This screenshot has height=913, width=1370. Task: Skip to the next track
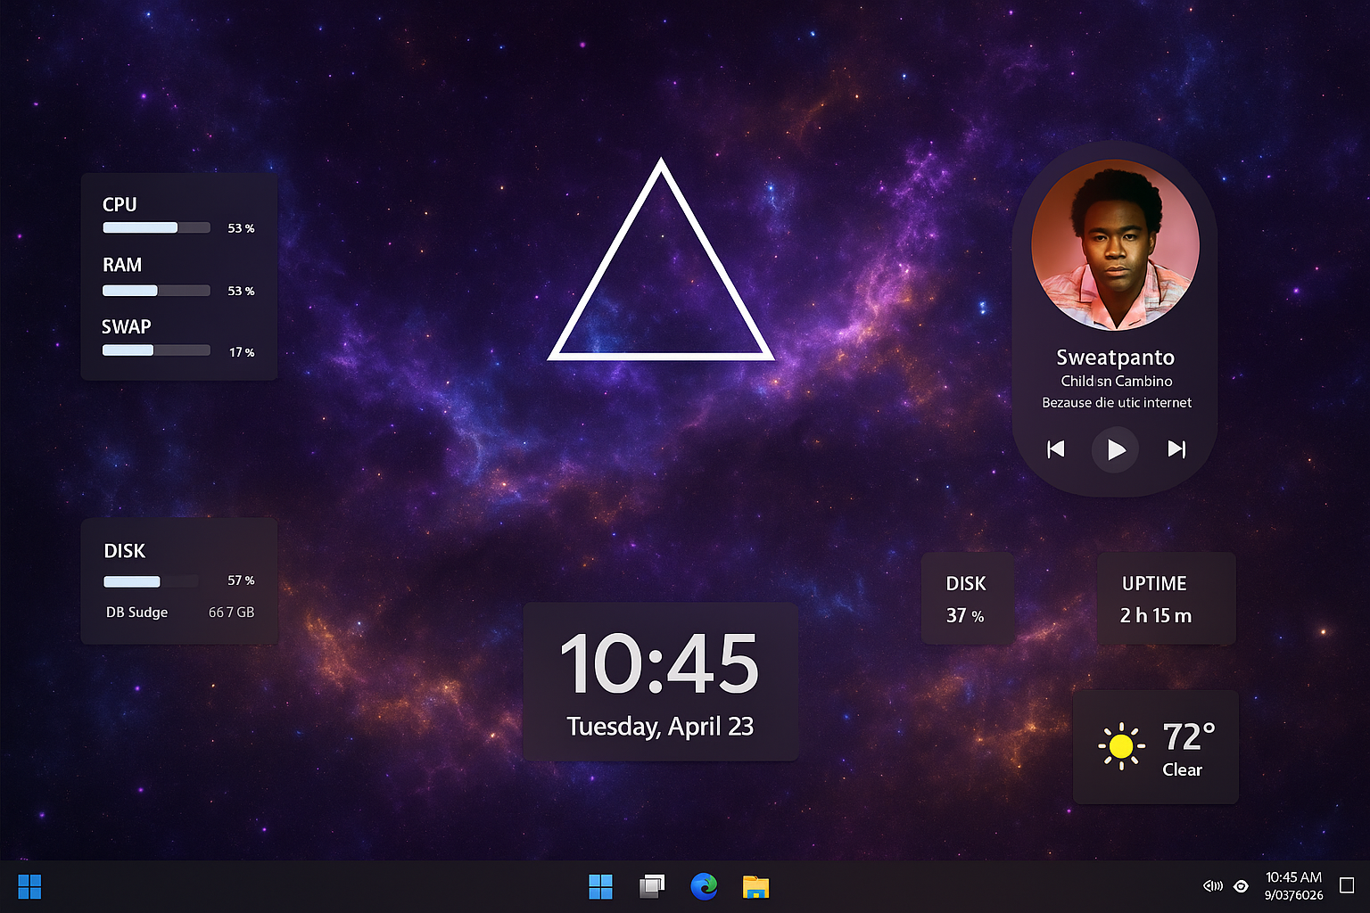[1176, 449]
